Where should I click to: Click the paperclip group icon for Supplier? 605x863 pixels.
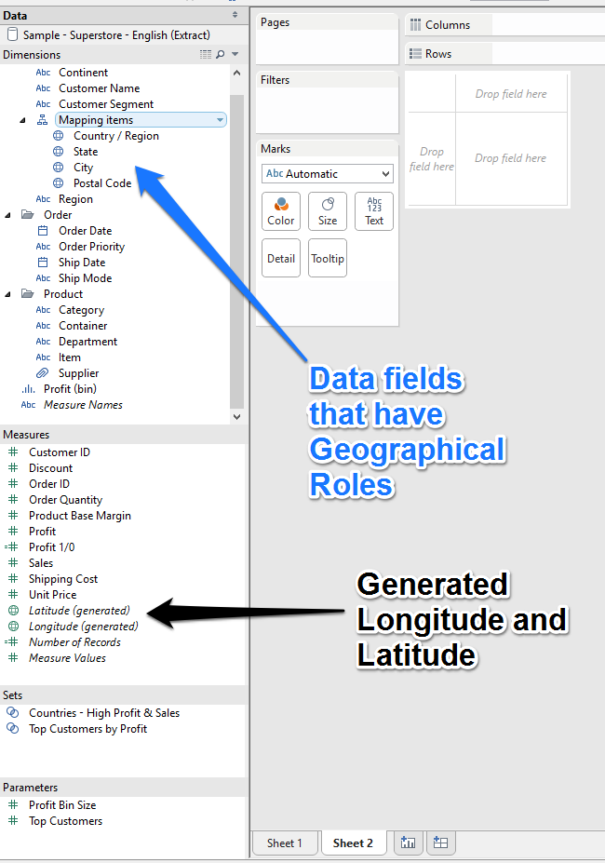pos(43,373)
